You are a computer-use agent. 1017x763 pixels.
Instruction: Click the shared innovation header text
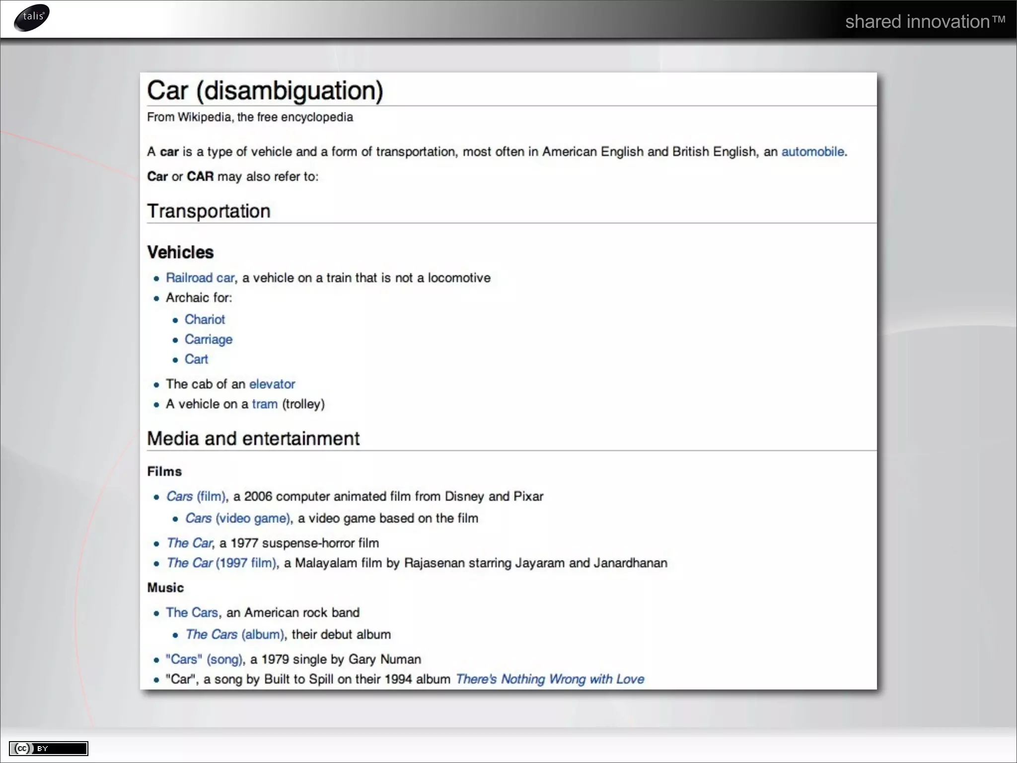point(925,21)
